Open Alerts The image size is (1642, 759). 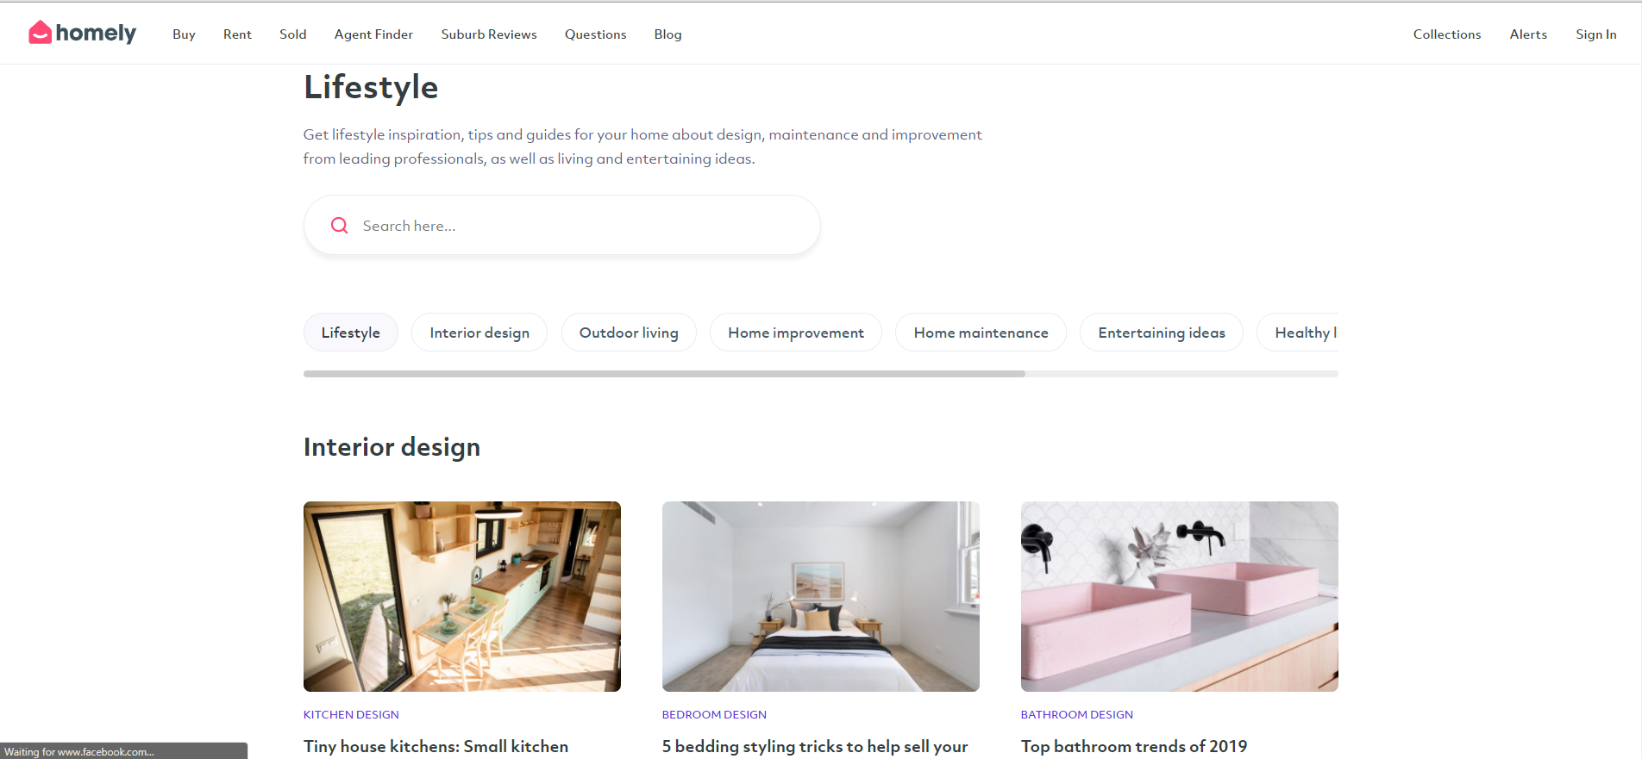(x=1528, y=34)
